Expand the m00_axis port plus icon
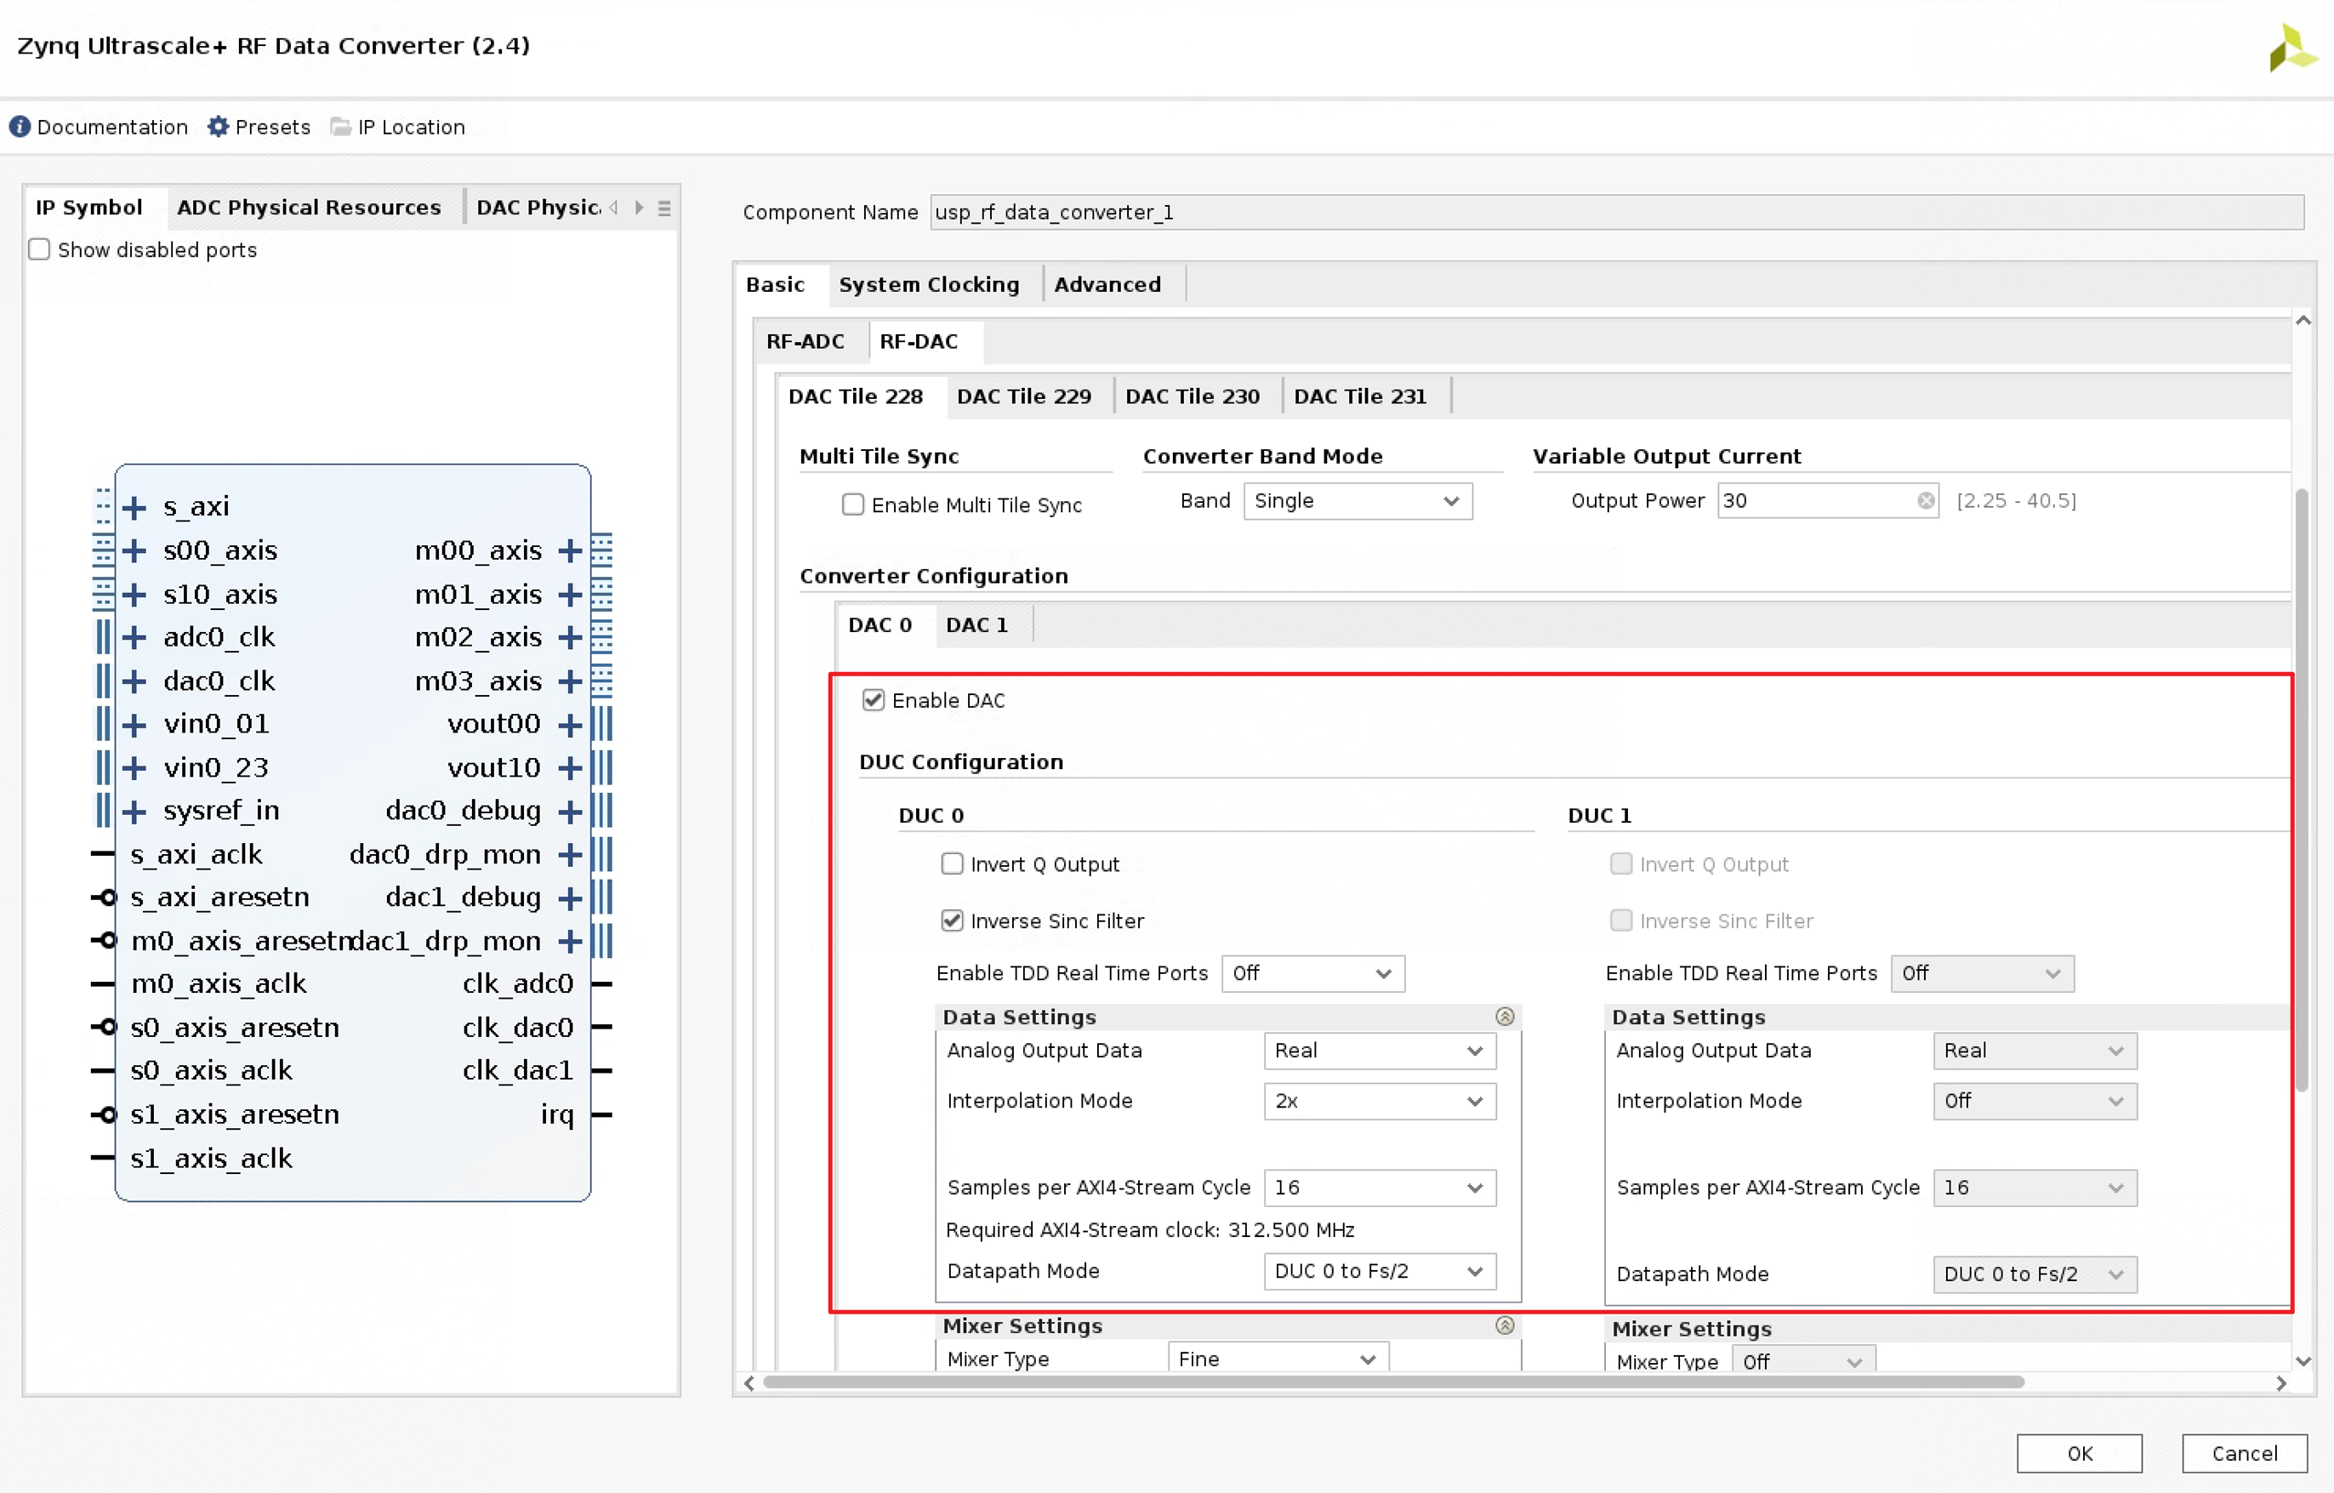The width and height of the screenshot is (2334, 1493). [x=571, y=550]
